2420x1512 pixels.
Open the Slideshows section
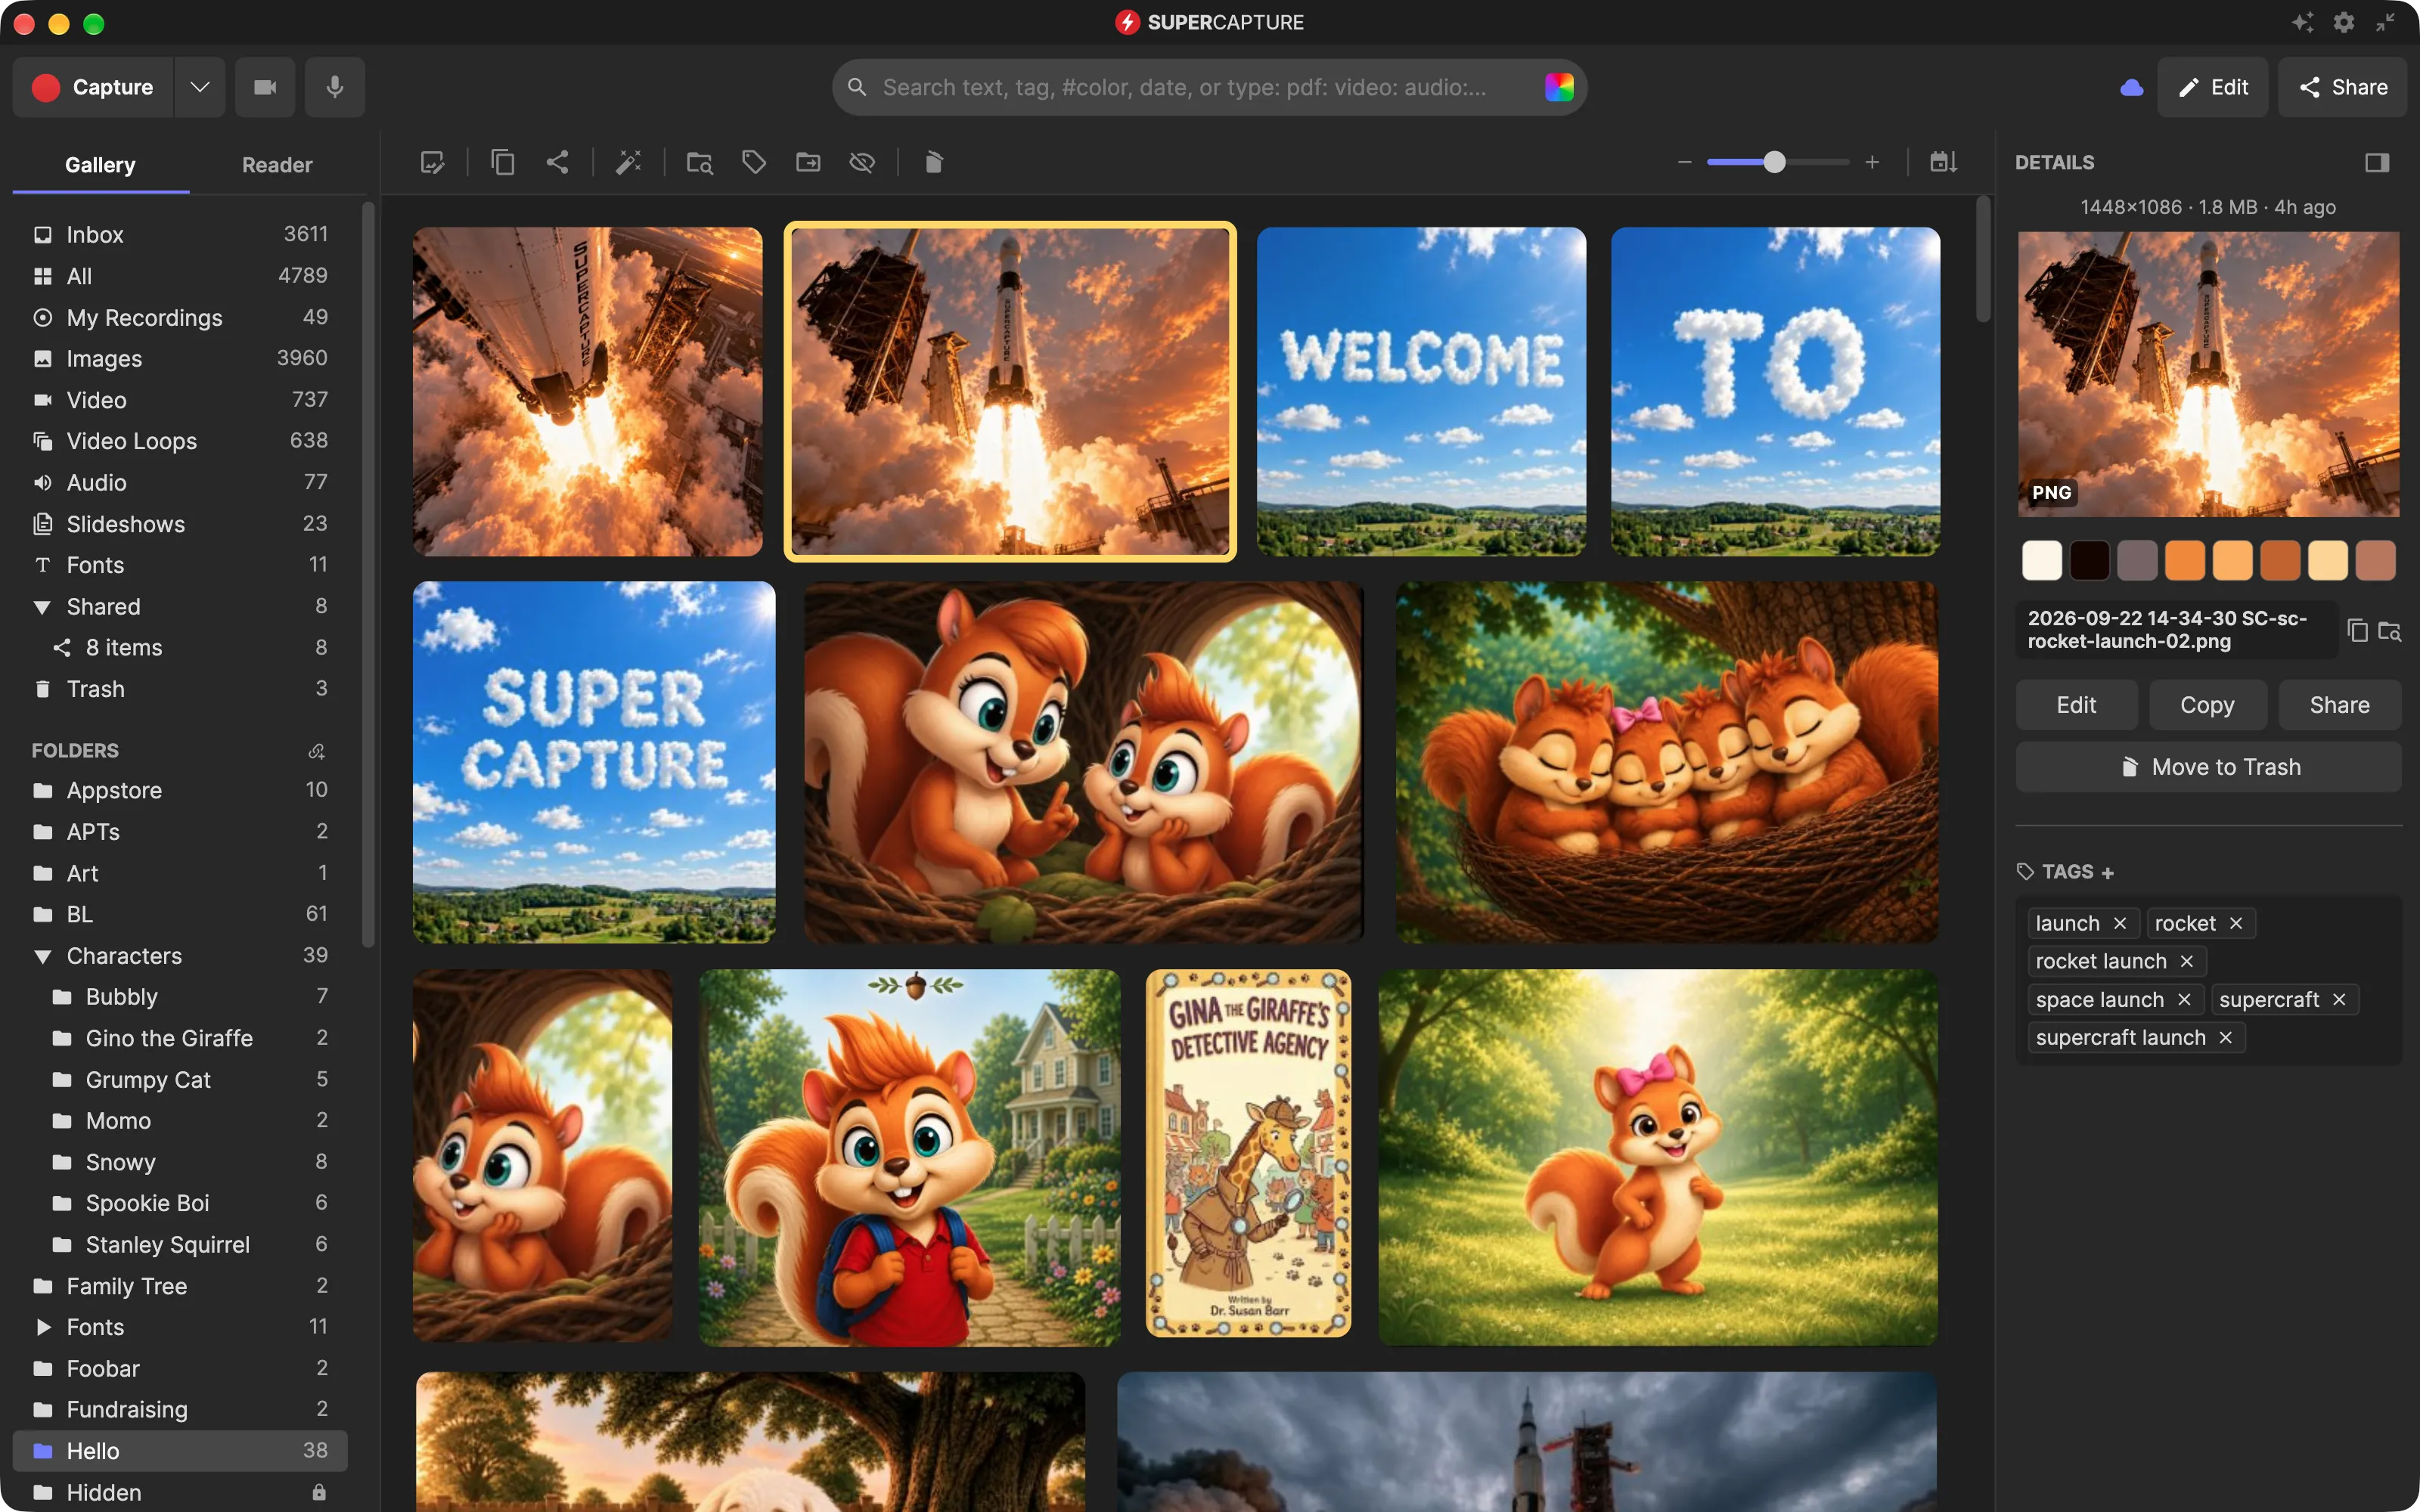click(x=180, y=524)
